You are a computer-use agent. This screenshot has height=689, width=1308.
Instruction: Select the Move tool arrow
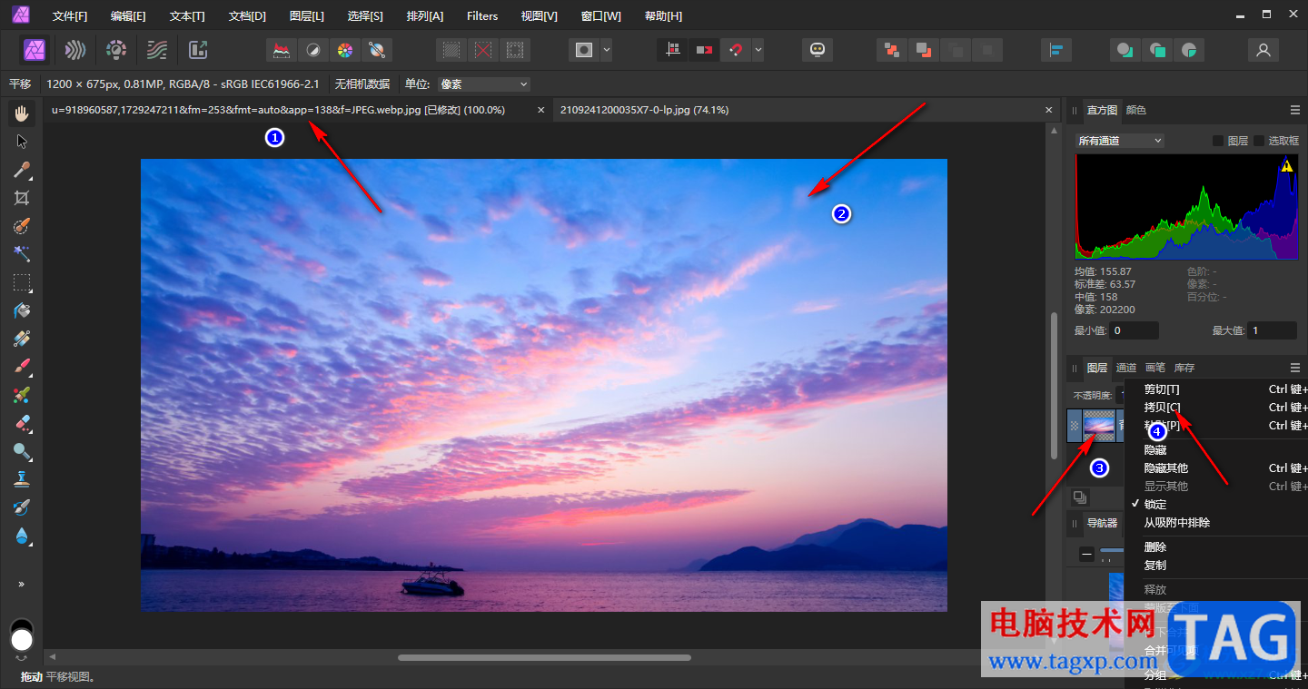point(22,142)
